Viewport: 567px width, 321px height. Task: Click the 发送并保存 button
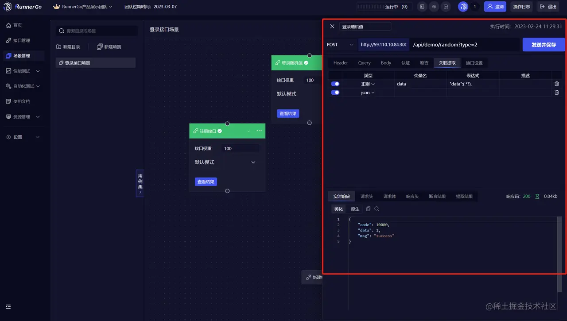(x=544, y=45)
